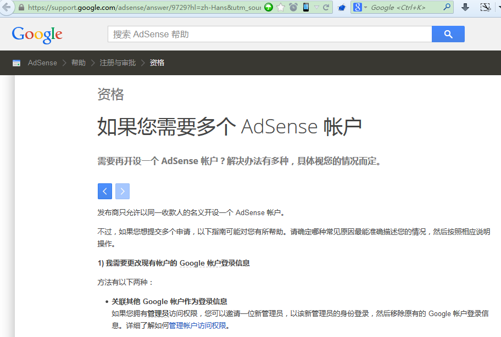Viewport: 501px width, 337px height.
Task: Click the next article right arrow button
Action: pyautogui.click(x=123, y=191)
